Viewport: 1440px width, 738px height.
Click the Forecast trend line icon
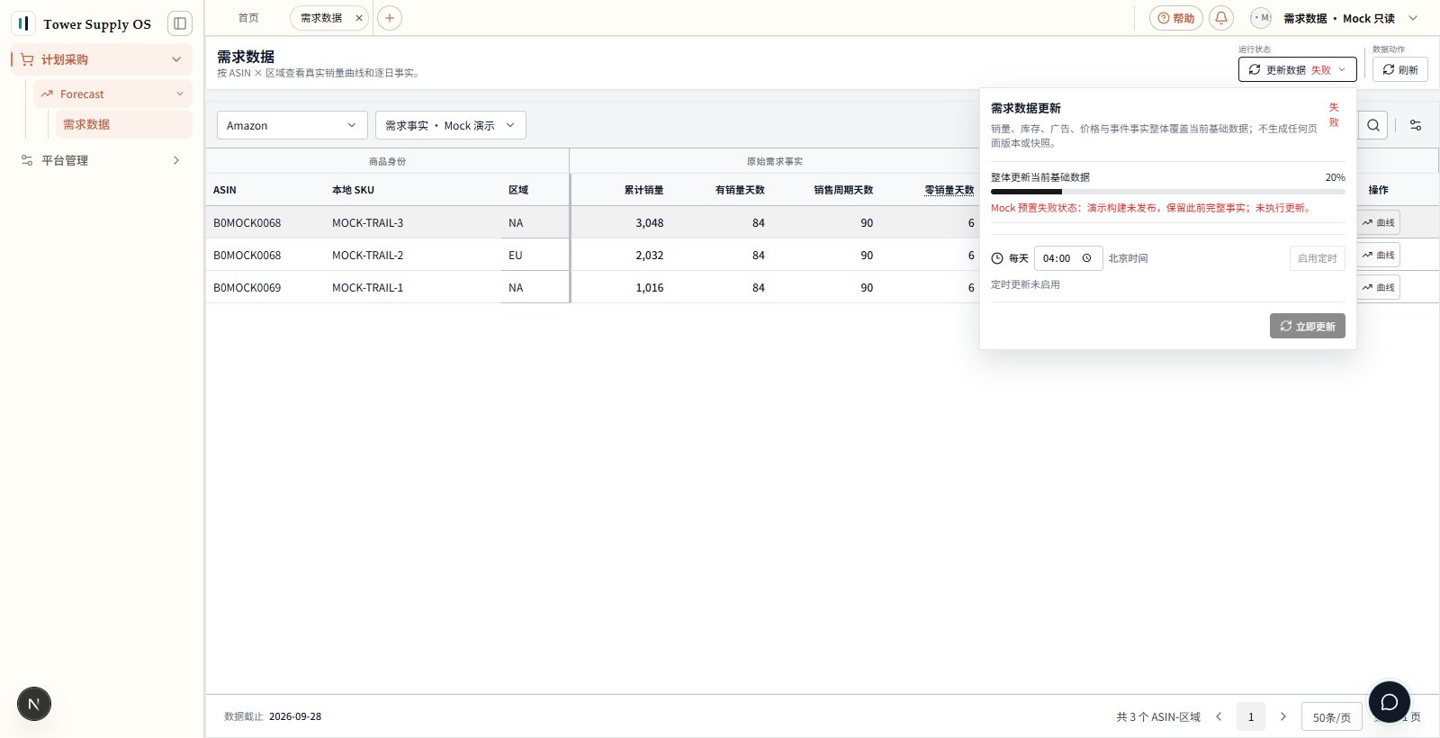[x=47, y=94]
